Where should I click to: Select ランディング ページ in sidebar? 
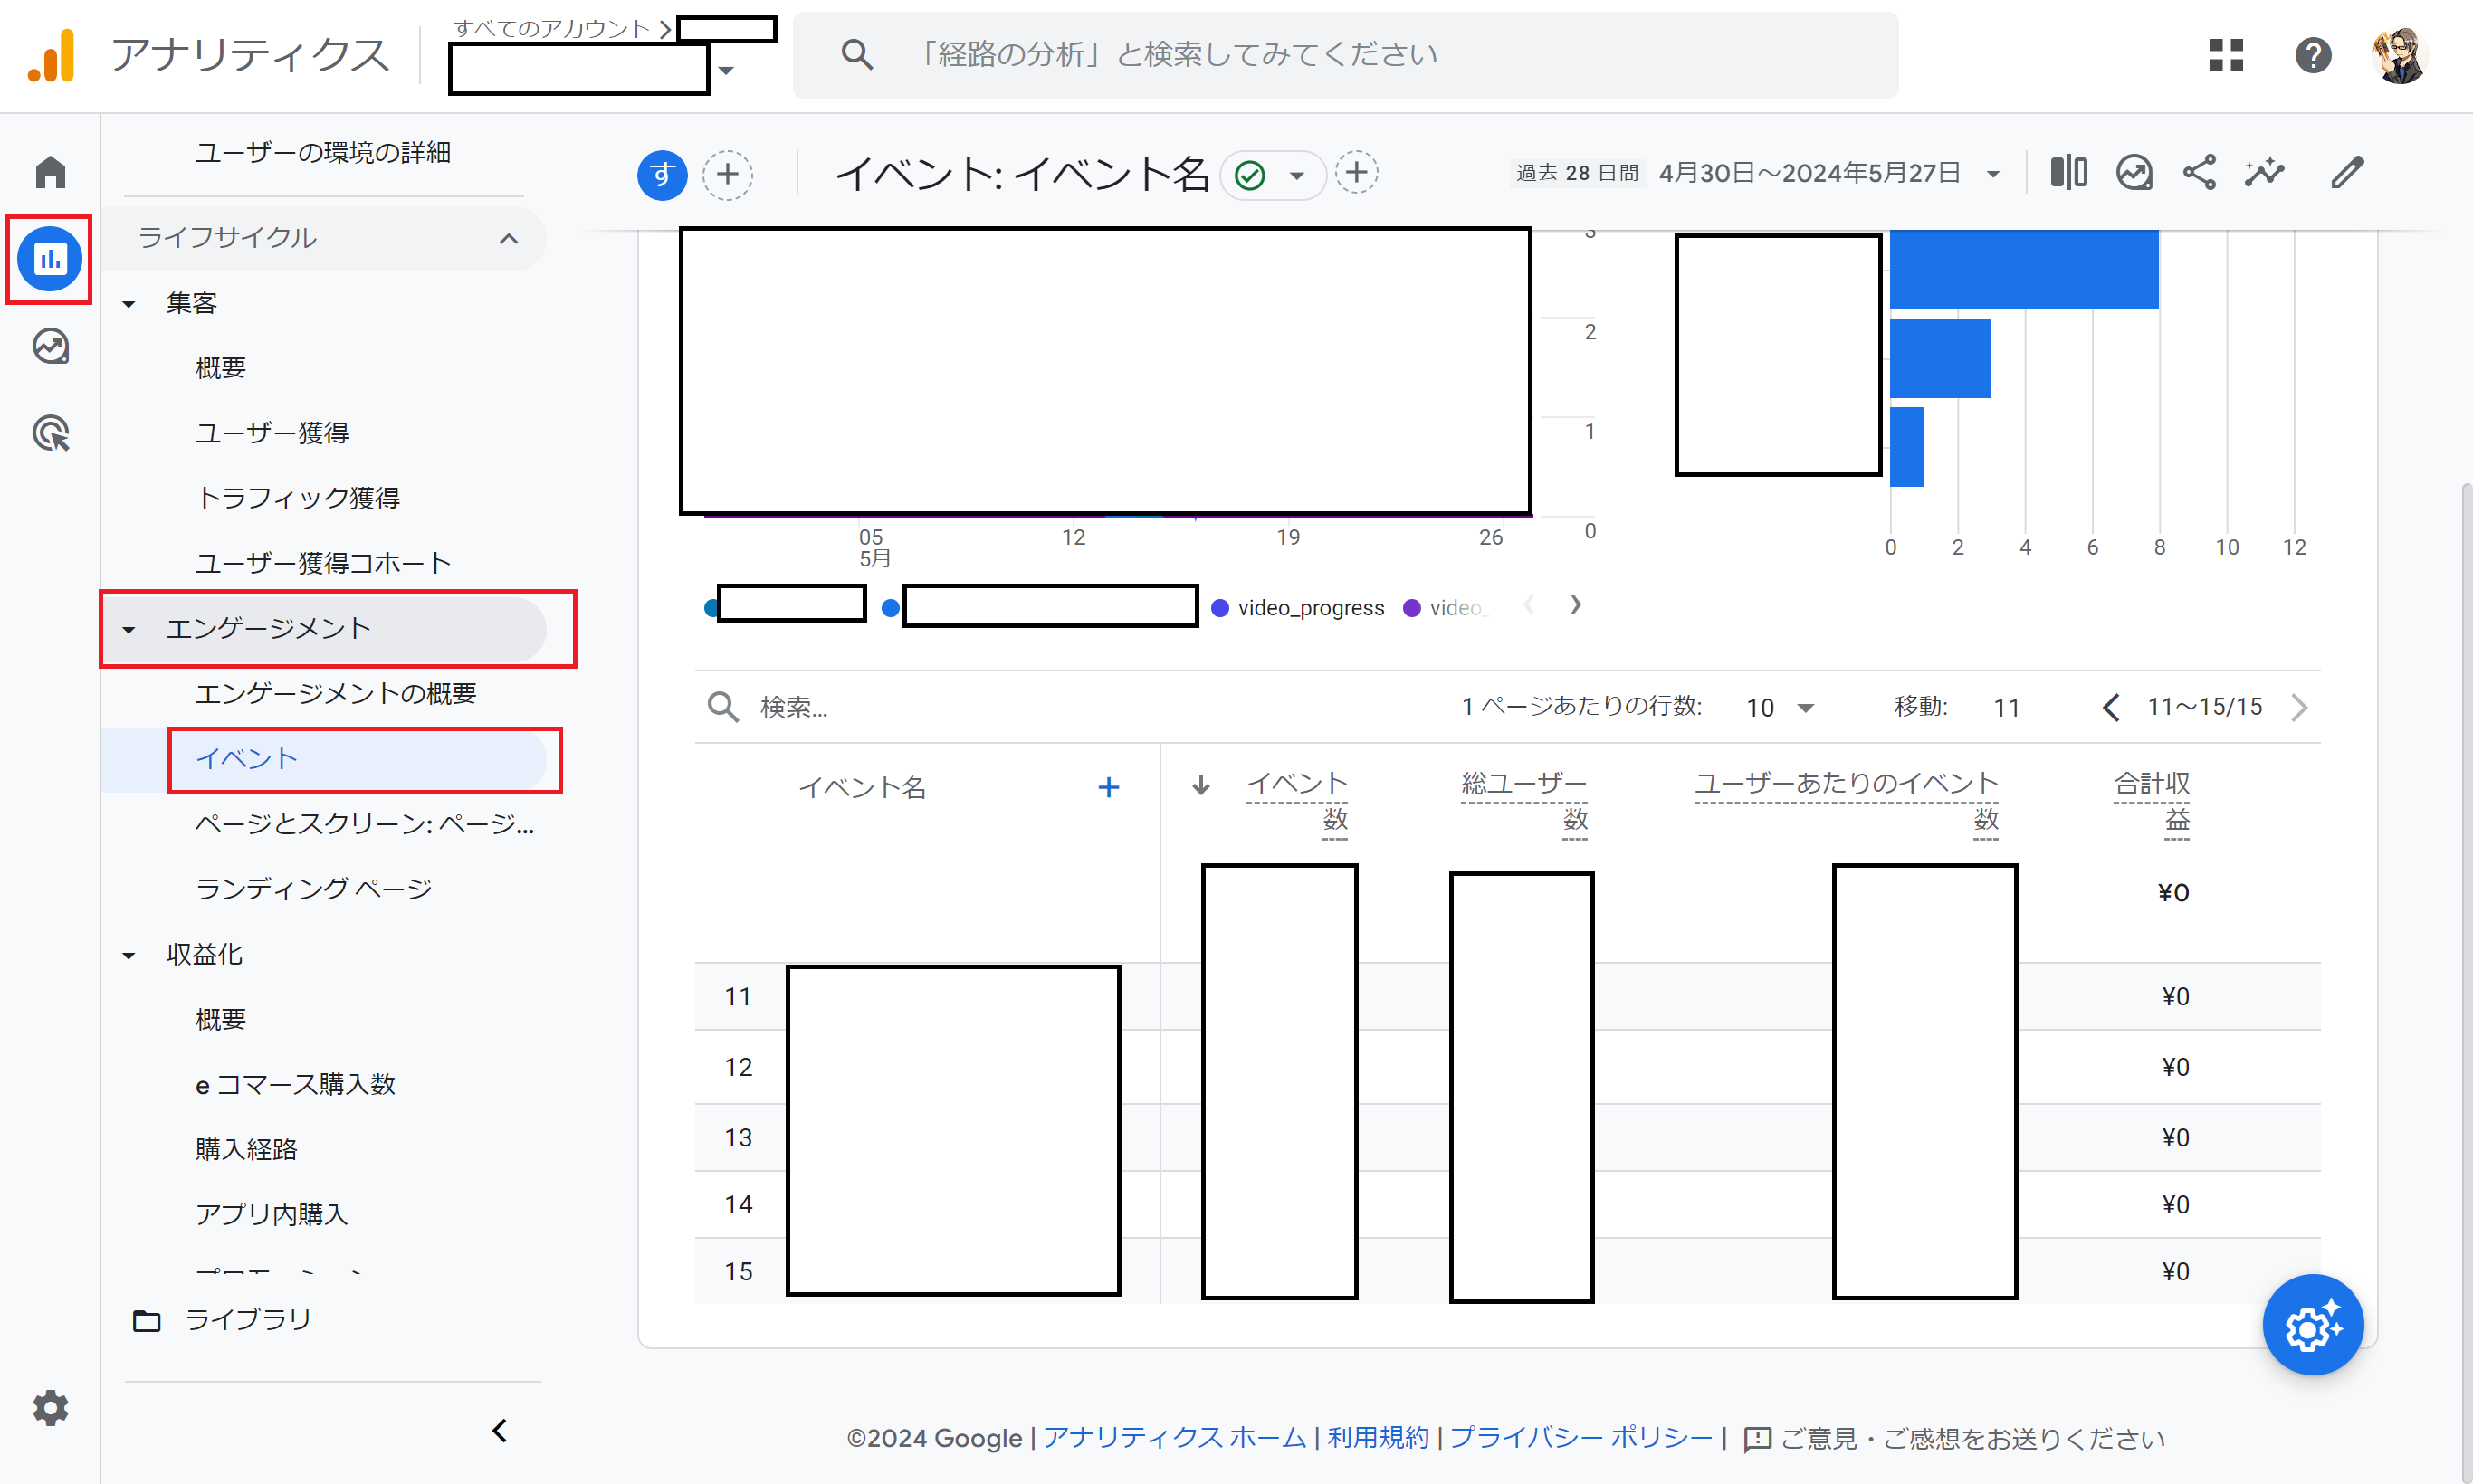(x=313, y=888)
